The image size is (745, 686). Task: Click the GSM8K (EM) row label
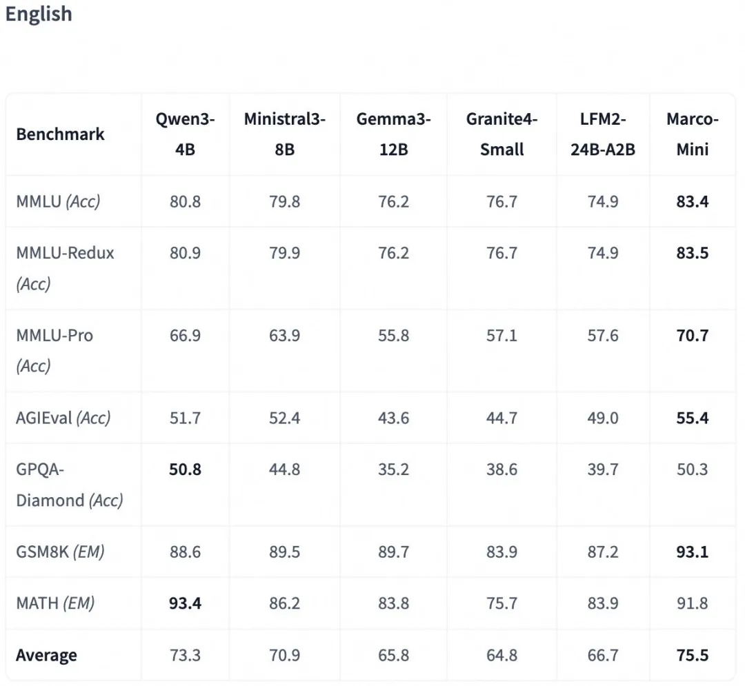[60, 552]
